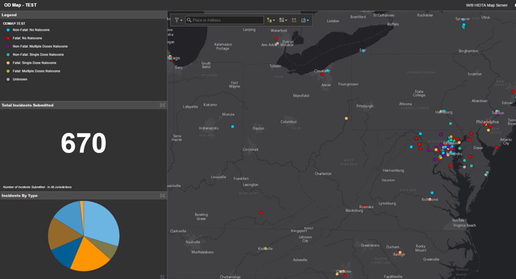Click cyan dot for Non-Fatal: No Naloxone

pyautogui.click(x=8, y=30)
